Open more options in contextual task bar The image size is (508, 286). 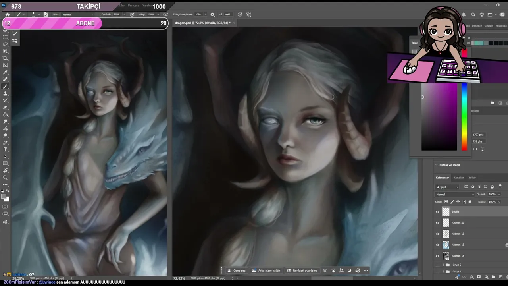366,271
